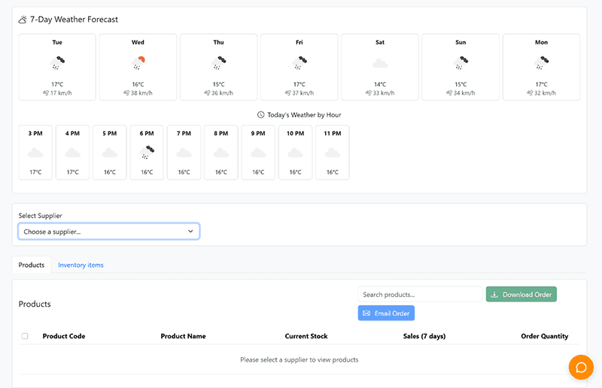
Task: Switch to the Products tab
Action: [x=32, y=265]
